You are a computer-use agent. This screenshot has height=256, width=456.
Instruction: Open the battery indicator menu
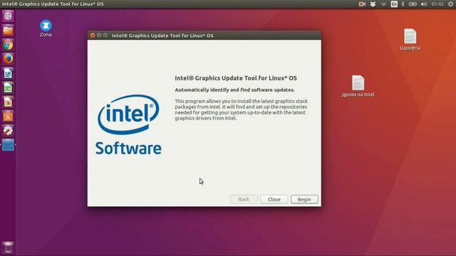point(413,4)
